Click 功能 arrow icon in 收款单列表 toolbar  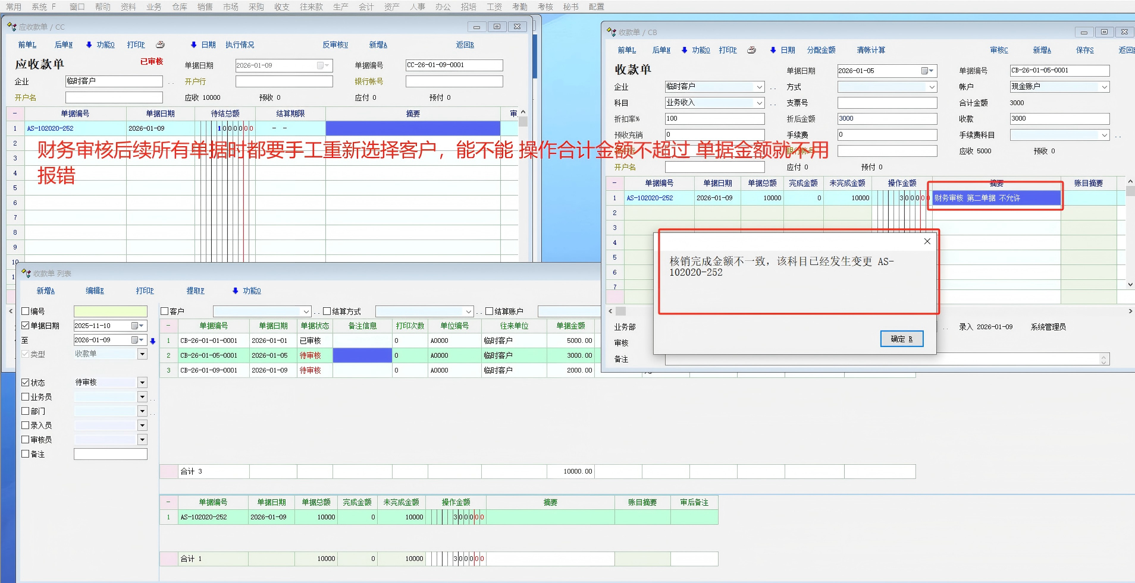[x=236, y=291]
